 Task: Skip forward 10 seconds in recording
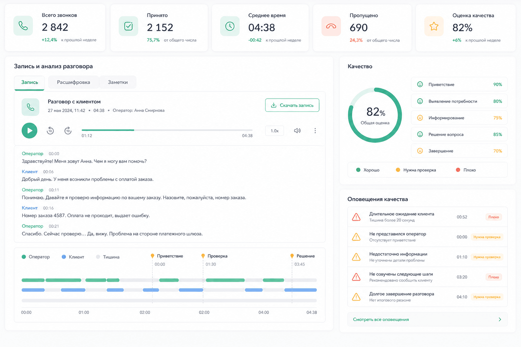(x=68, y=130)
